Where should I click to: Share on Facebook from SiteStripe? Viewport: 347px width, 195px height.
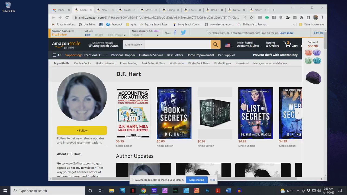pos(175,33)
